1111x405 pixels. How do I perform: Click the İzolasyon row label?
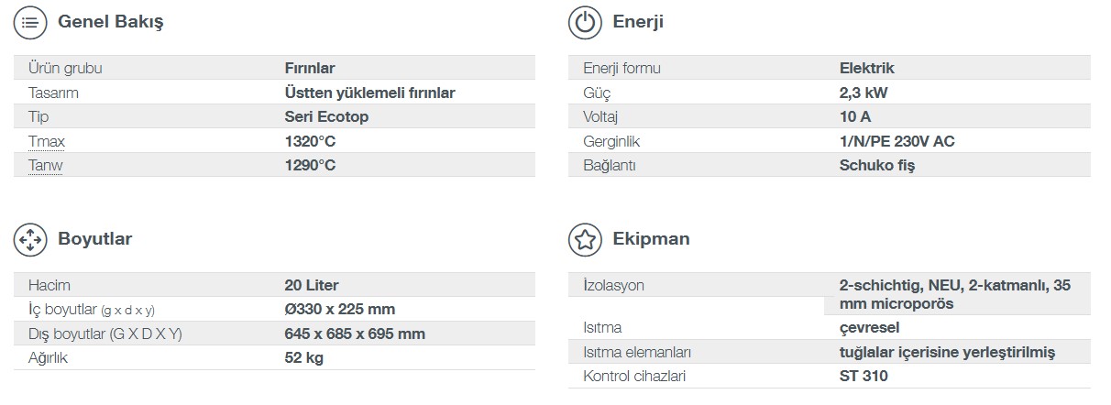pos(614,285)
